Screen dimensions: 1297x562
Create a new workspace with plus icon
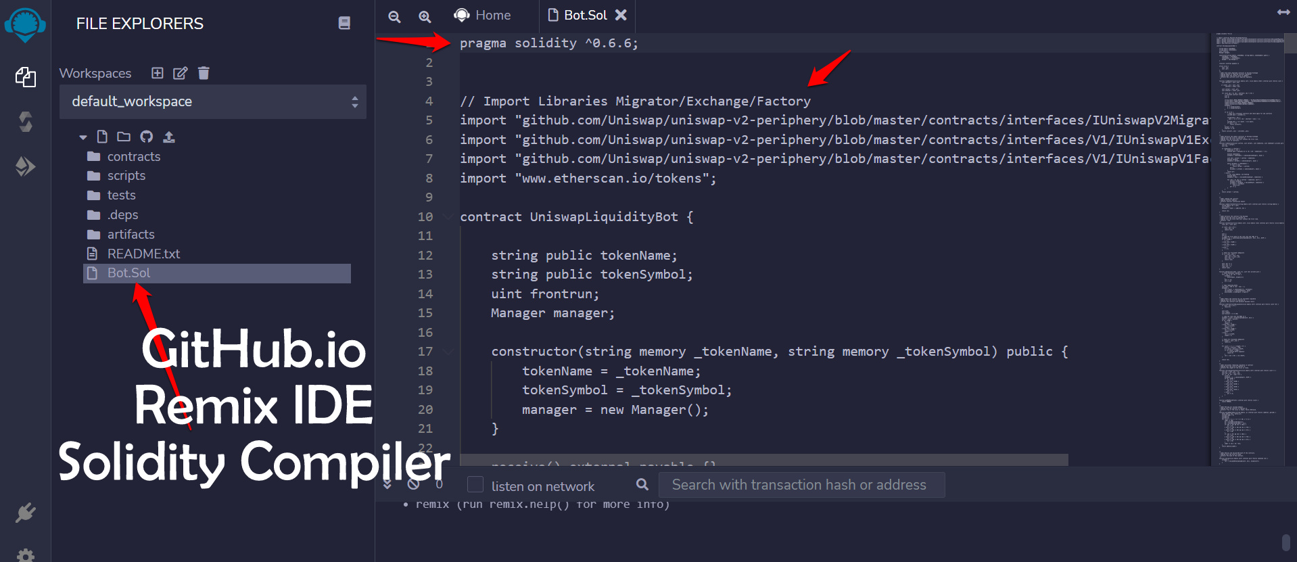click(x=158, y=73)
